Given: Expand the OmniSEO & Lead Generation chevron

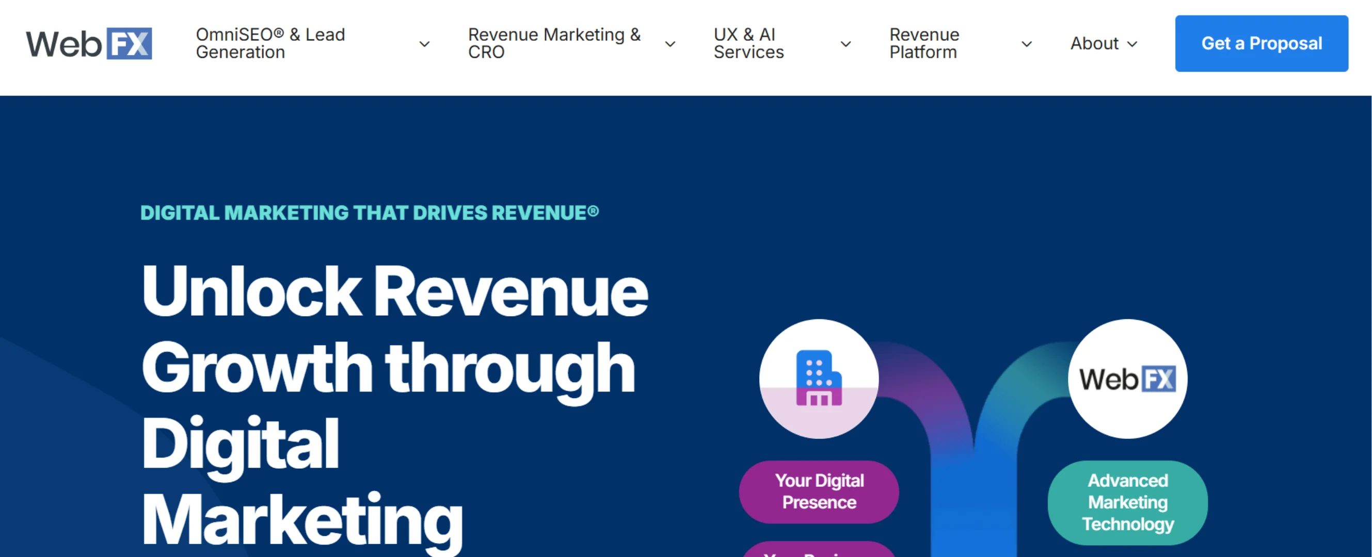Looking at the screenshot, I should point(424,44).
